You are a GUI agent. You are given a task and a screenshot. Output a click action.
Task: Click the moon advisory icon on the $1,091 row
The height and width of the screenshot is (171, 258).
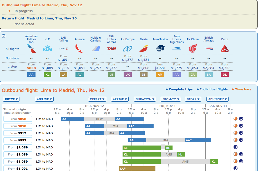235,168
